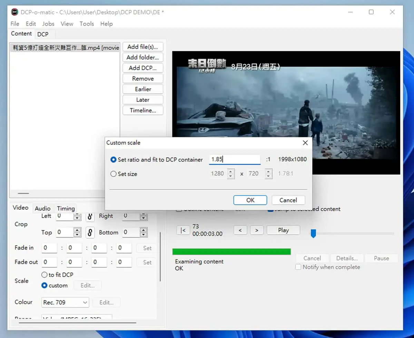Click the ratio input field showing 1.85
Image resolution: width=414 pixels, height=338 pixels.
pos(235,159)
